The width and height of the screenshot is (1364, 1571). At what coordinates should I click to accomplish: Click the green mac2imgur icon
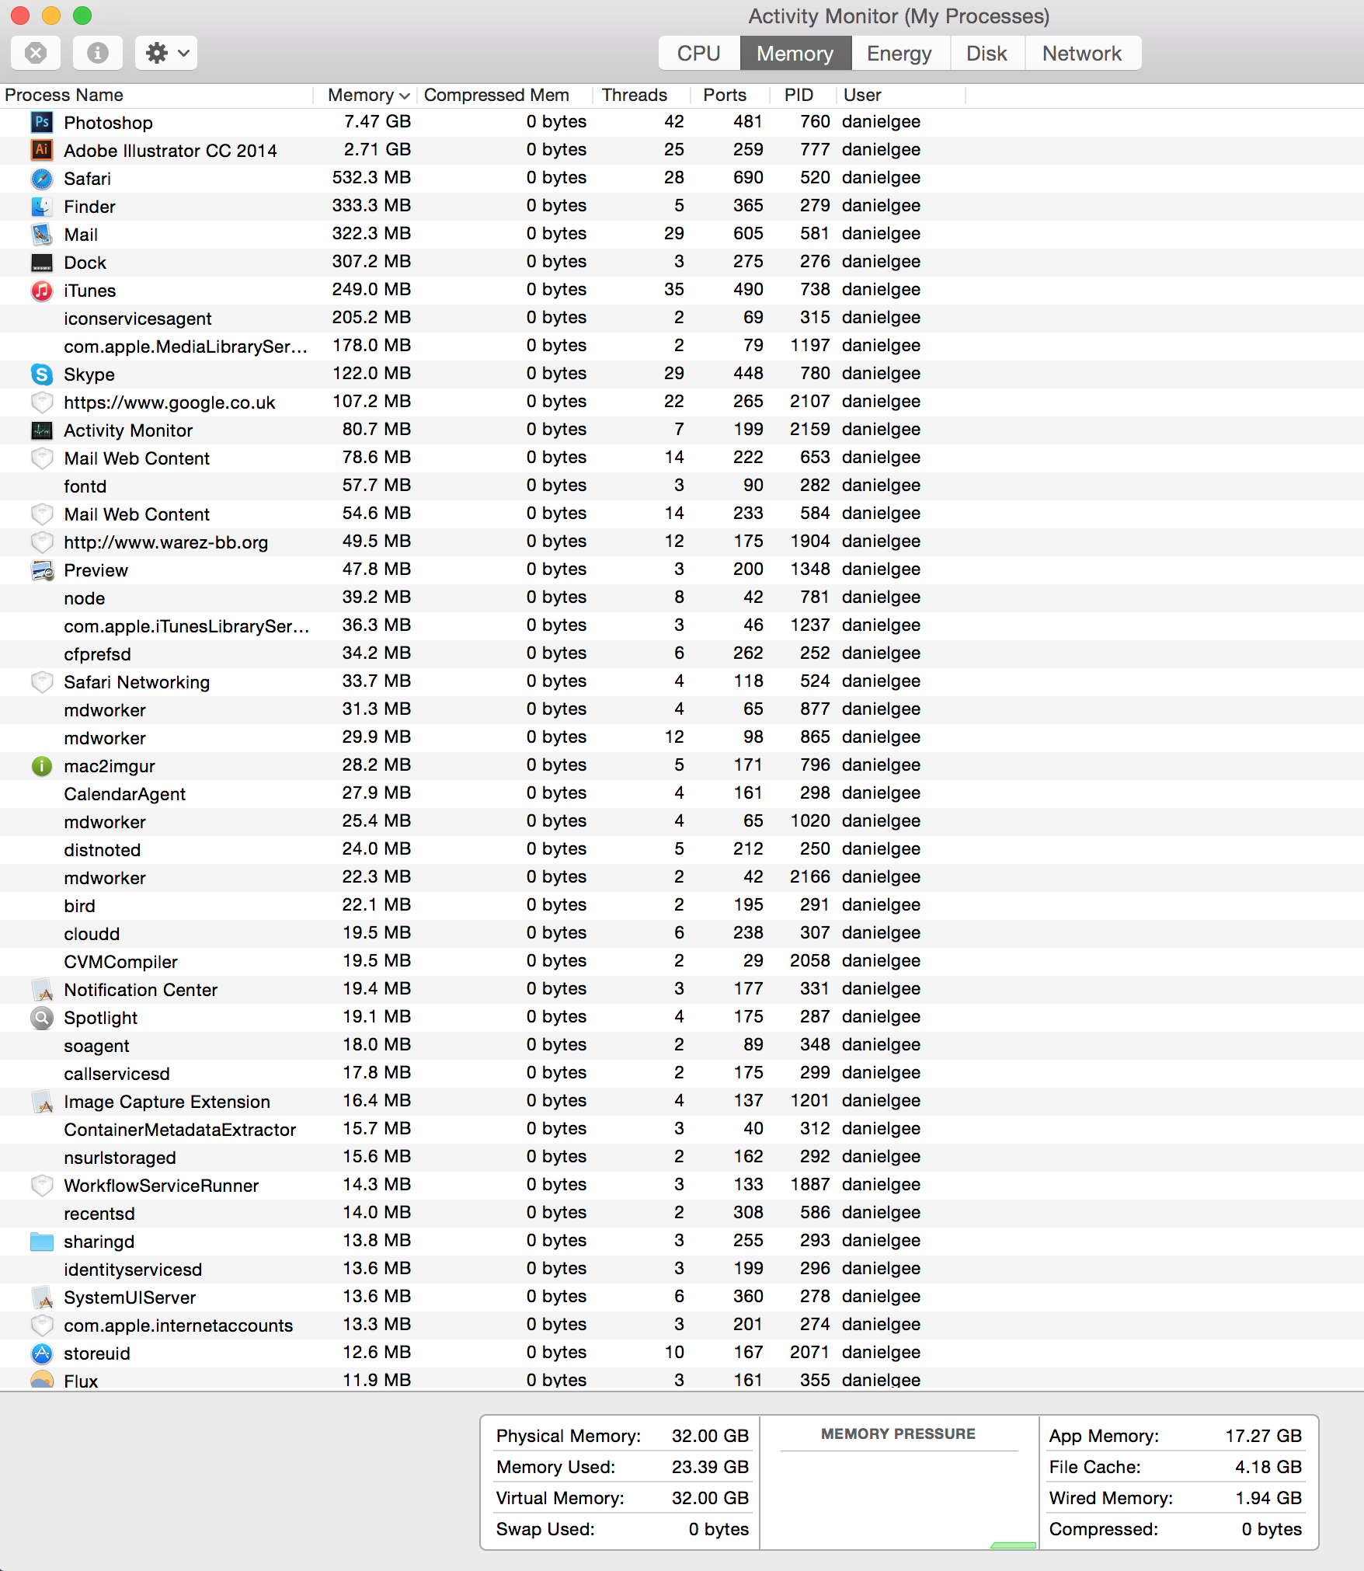(x=42, y=765)
